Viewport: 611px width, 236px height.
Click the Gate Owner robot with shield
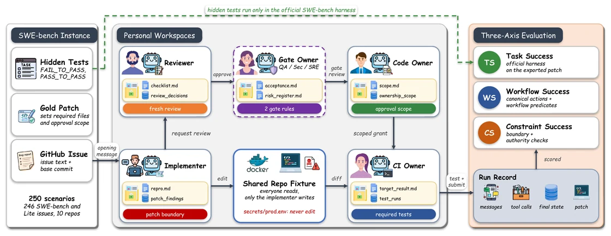(x=267, y=64)
